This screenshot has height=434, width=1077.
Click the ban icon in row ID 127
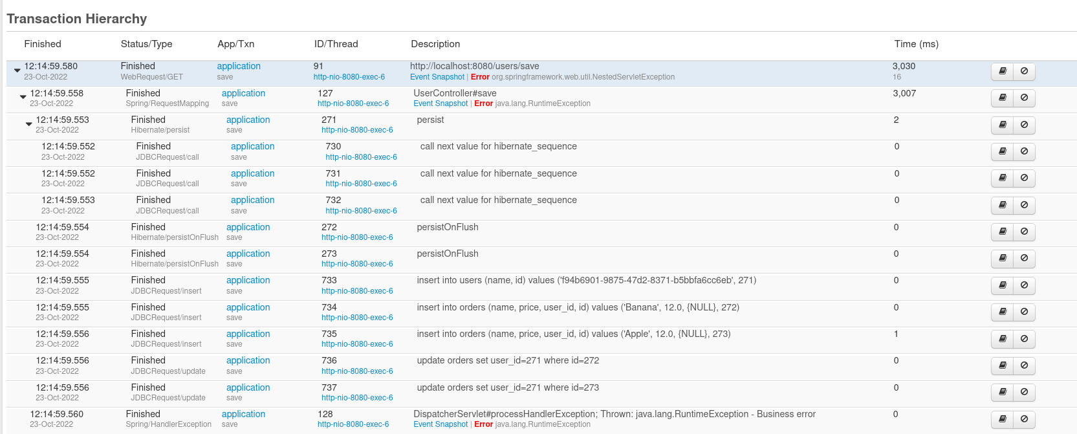tap(1025, 98)
